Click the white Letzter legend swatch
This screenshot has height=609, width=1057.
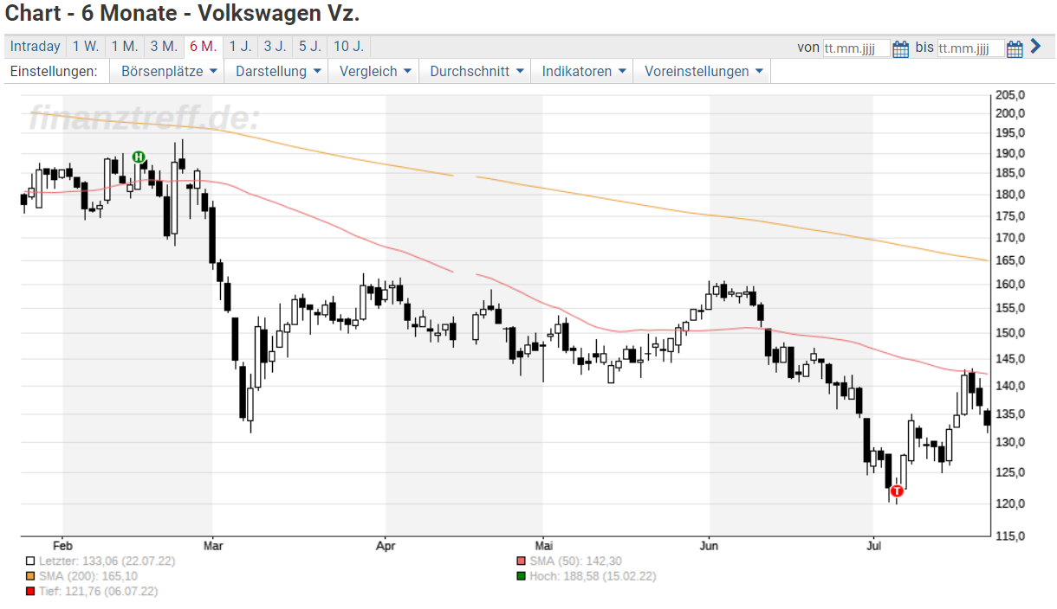point(31,561)
